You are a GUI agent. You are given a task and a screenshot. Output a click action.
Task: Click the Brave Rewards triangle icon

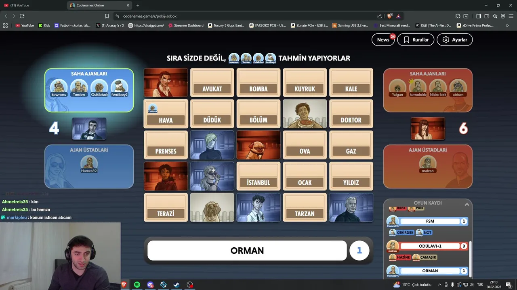pyautogui.click(x=398, y=16)
